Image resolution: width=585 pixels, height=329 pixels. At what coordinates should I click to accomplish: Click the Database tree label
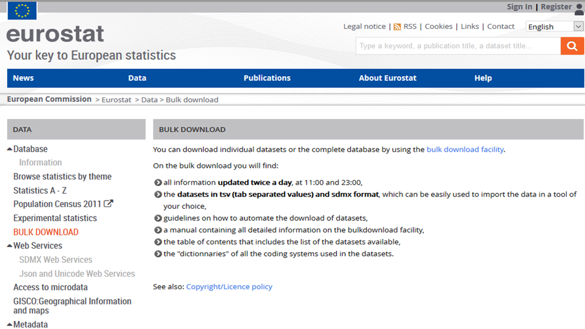(30, 149)
